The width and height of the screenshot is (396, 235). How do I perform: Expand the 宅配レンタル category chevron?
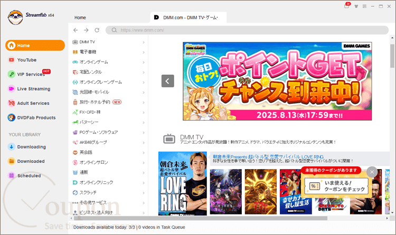pos(144,72)
